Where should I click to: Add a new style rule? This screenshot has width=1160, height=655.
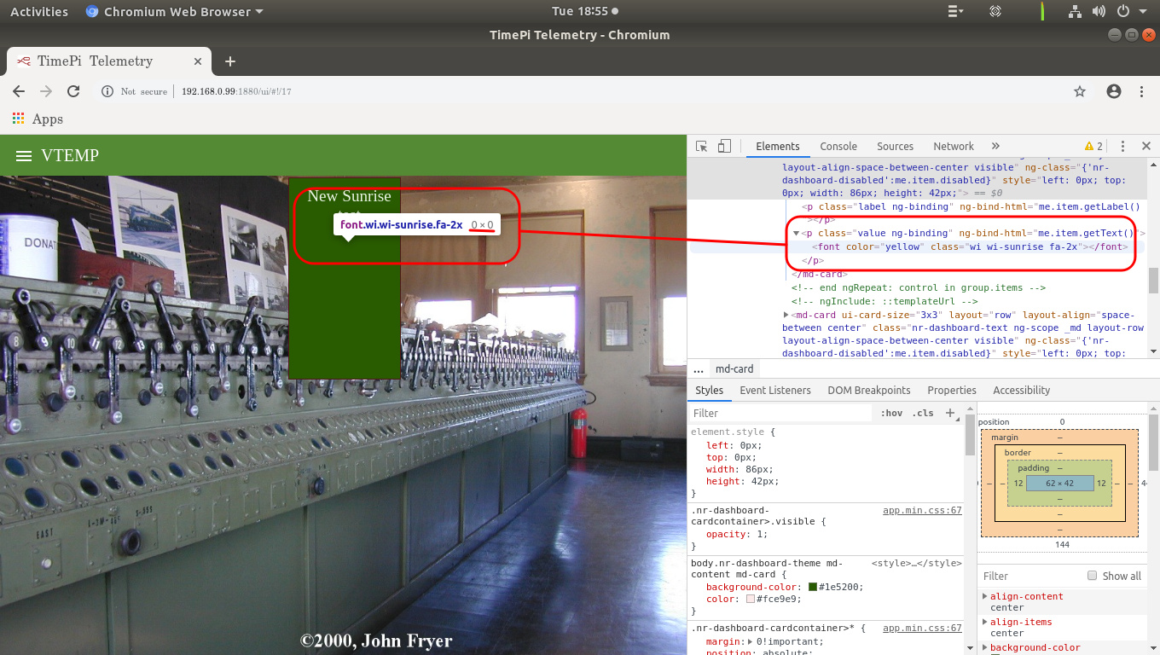point(950,413)
